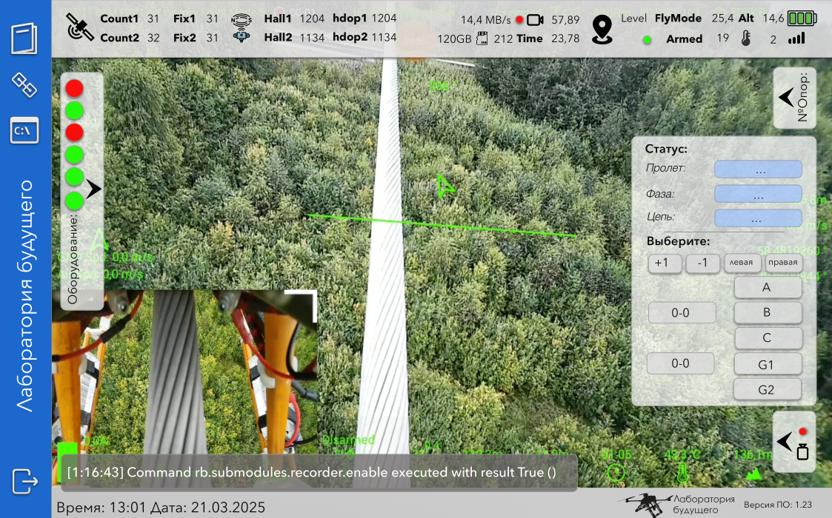The image size is (832, 518).
Task: Collapse the Оборудование equipment panel arrow
Action: click(x=93, y=189)
